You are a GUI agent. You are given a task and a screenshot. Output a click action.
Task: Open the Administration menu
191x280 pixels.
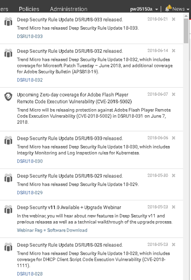[68, 9]
